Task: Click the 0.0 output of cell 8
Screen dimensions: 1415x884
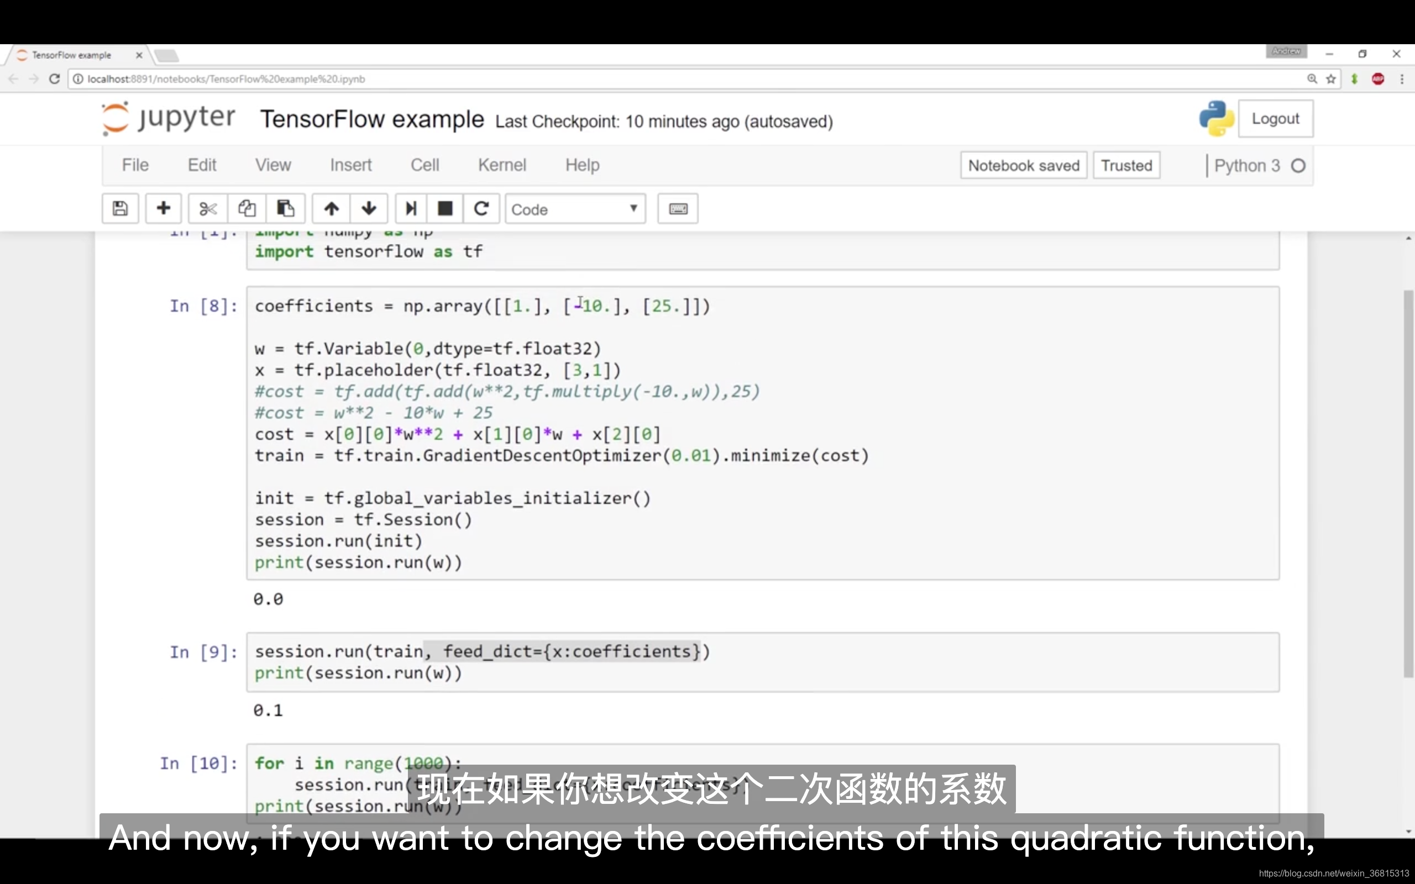Action: 268,600
